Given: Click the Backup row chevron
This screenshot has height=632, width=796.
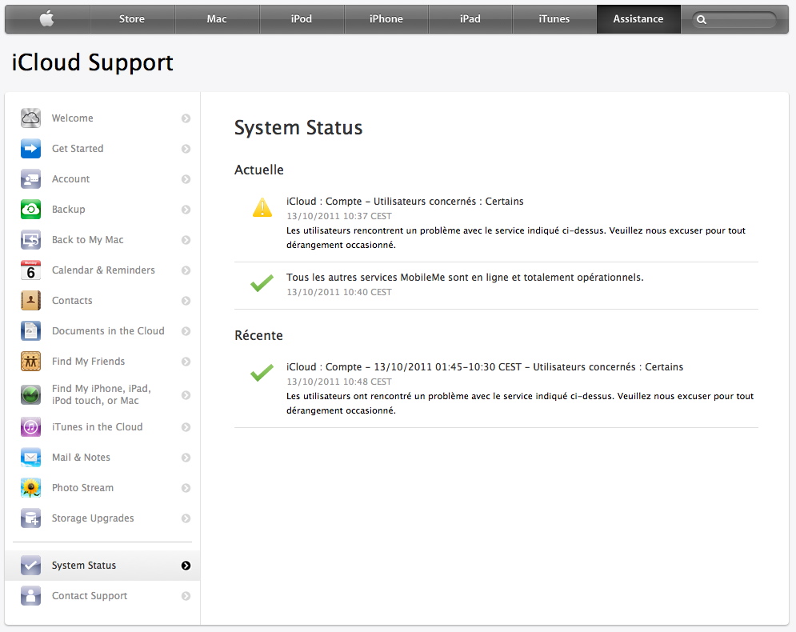Looking at the screenshot, I should pyautogui.click(x=186, y=210).
